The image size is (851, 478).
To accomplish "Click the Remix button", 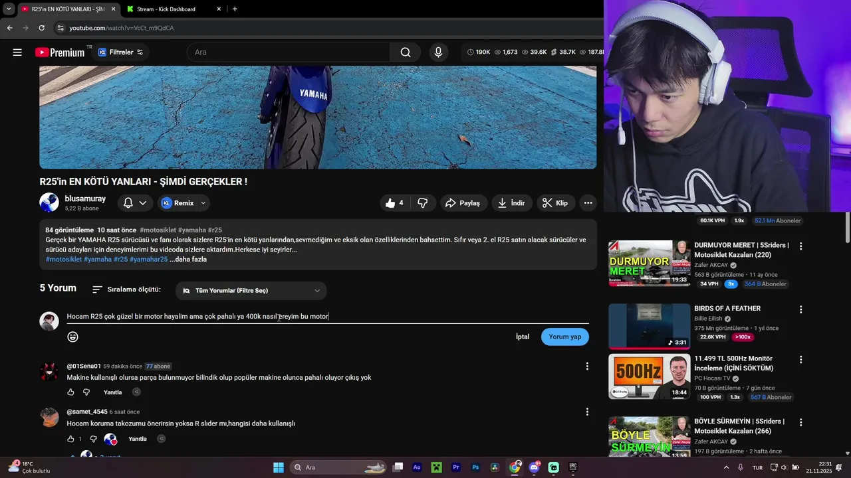I will pos(178,203).
